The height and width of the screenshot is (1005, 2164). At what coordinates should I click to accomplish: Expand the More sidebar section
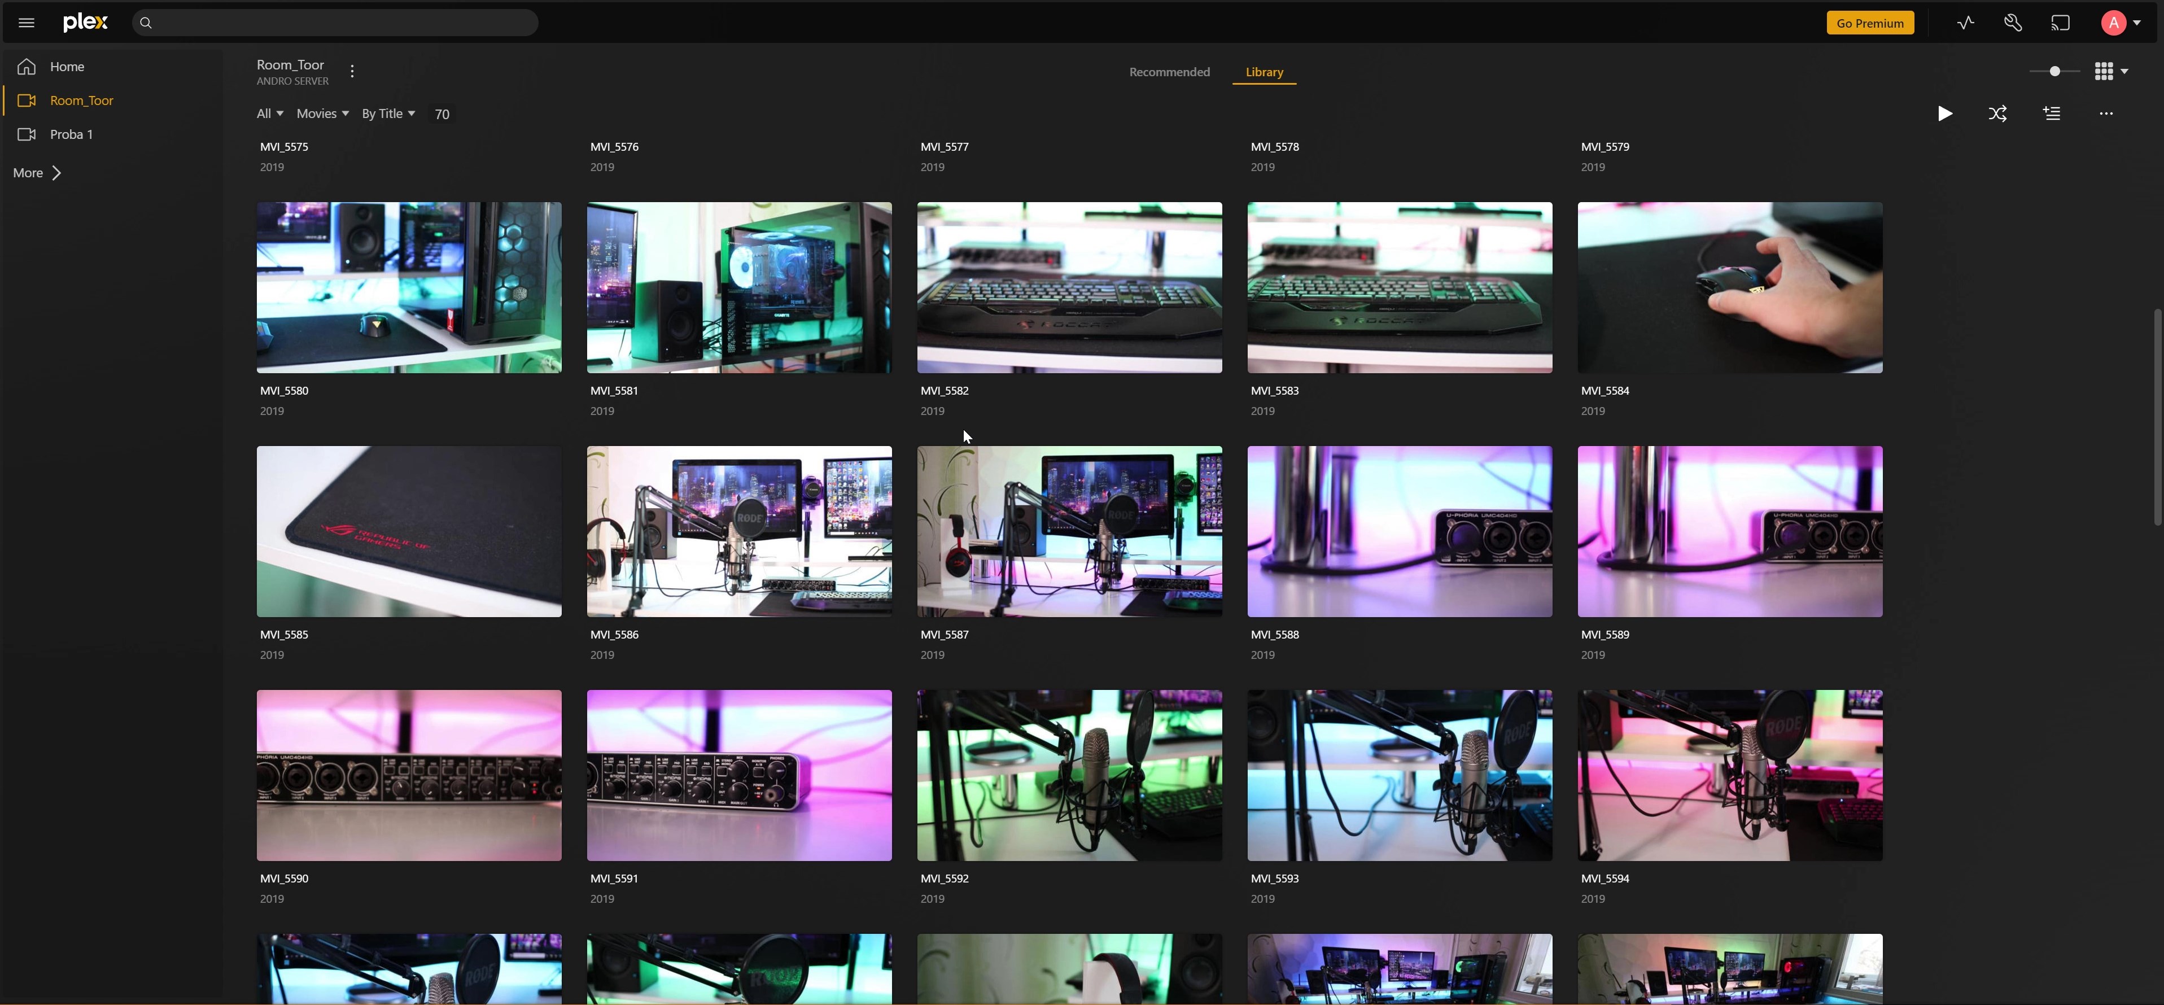[37, 172]
